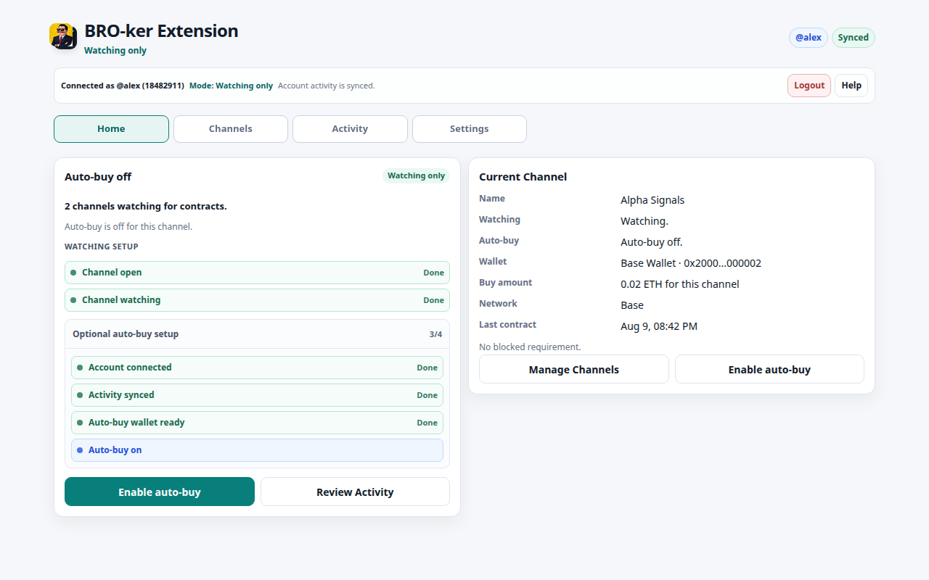Click Manage Channels
Screen dimensions: 929x580
pyautogui.click(x=574, y=369)
